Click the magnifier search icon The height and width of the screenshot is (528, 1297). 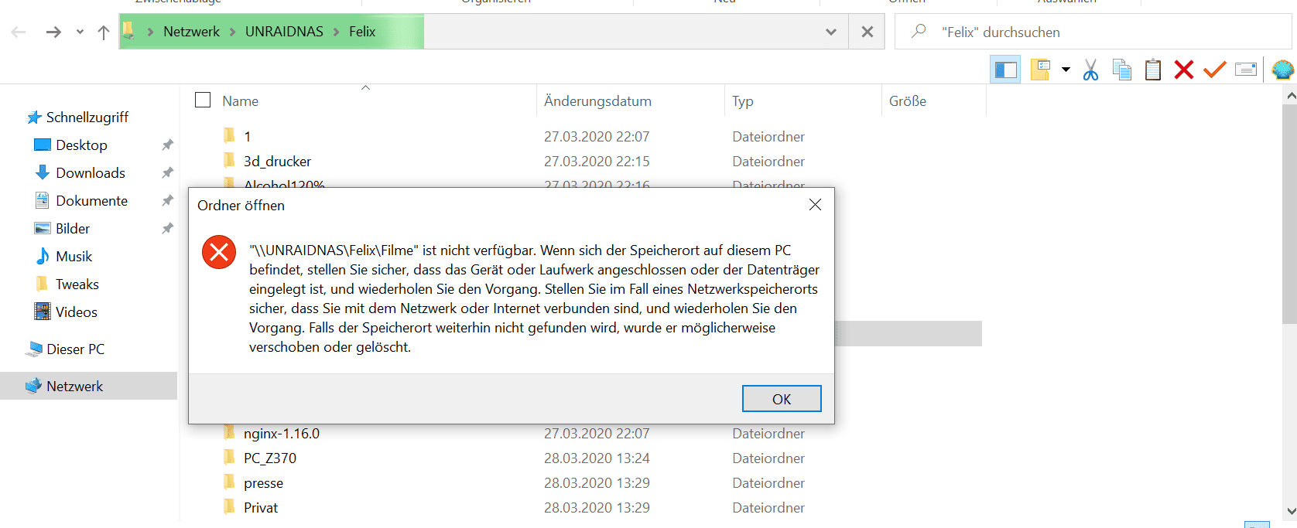919,31
